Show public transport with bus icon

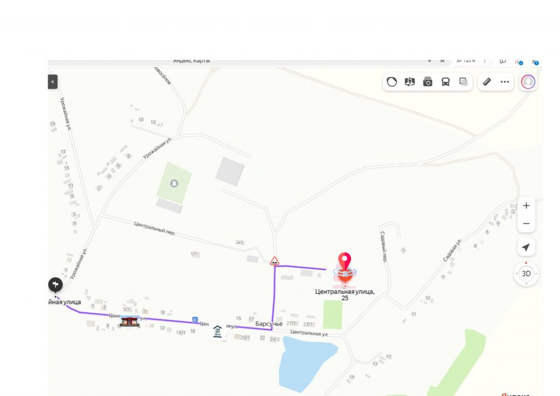445,82
